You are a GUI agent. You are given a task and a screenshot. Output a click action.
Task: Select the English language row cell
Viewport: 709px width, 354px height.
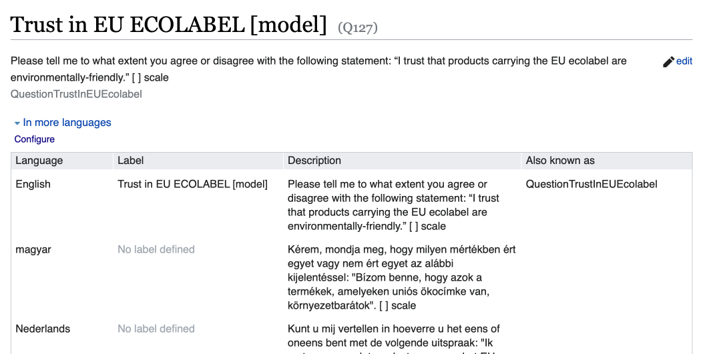tap(33, 184)
